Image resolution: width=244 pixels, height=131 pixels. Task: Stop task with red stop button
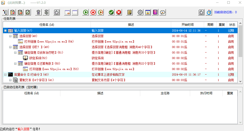point(93,12)
